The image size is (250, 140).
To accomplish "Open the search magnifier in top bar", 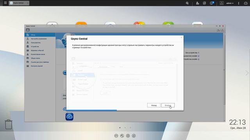I will click(x=187, y=3).
